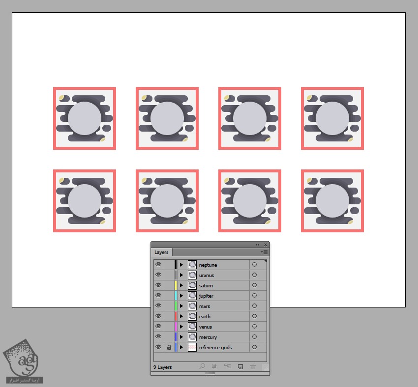
Task: Hide the reference grids layer
Action: (158, 347)
